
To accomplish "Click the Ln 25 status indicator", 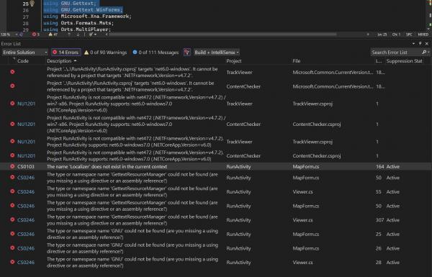I will (382, 35).
